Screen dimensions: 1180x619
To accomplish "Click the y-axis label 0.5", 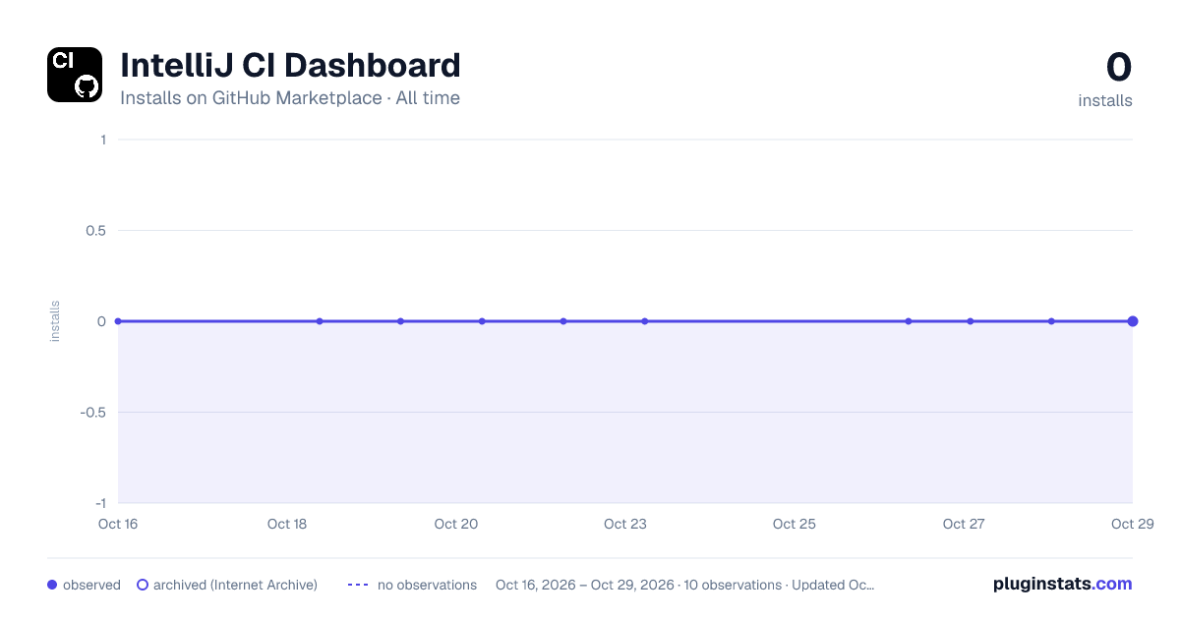I will pos(96,231).
